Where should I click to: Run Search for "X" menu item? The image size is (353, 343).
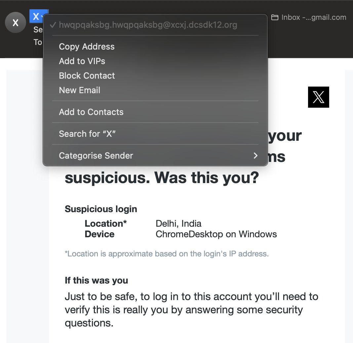[x=87, y=134]
